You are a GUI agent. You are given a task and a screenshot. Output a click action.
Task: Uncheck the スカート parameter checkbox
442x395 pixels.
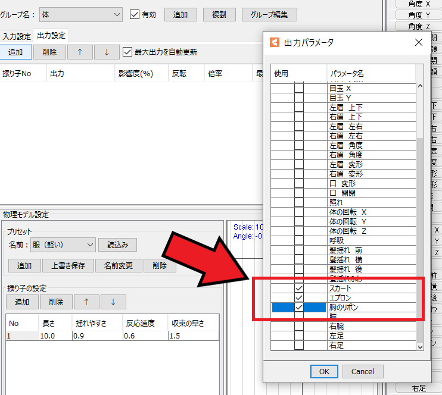pyautogui.click(x=299, y=288)
